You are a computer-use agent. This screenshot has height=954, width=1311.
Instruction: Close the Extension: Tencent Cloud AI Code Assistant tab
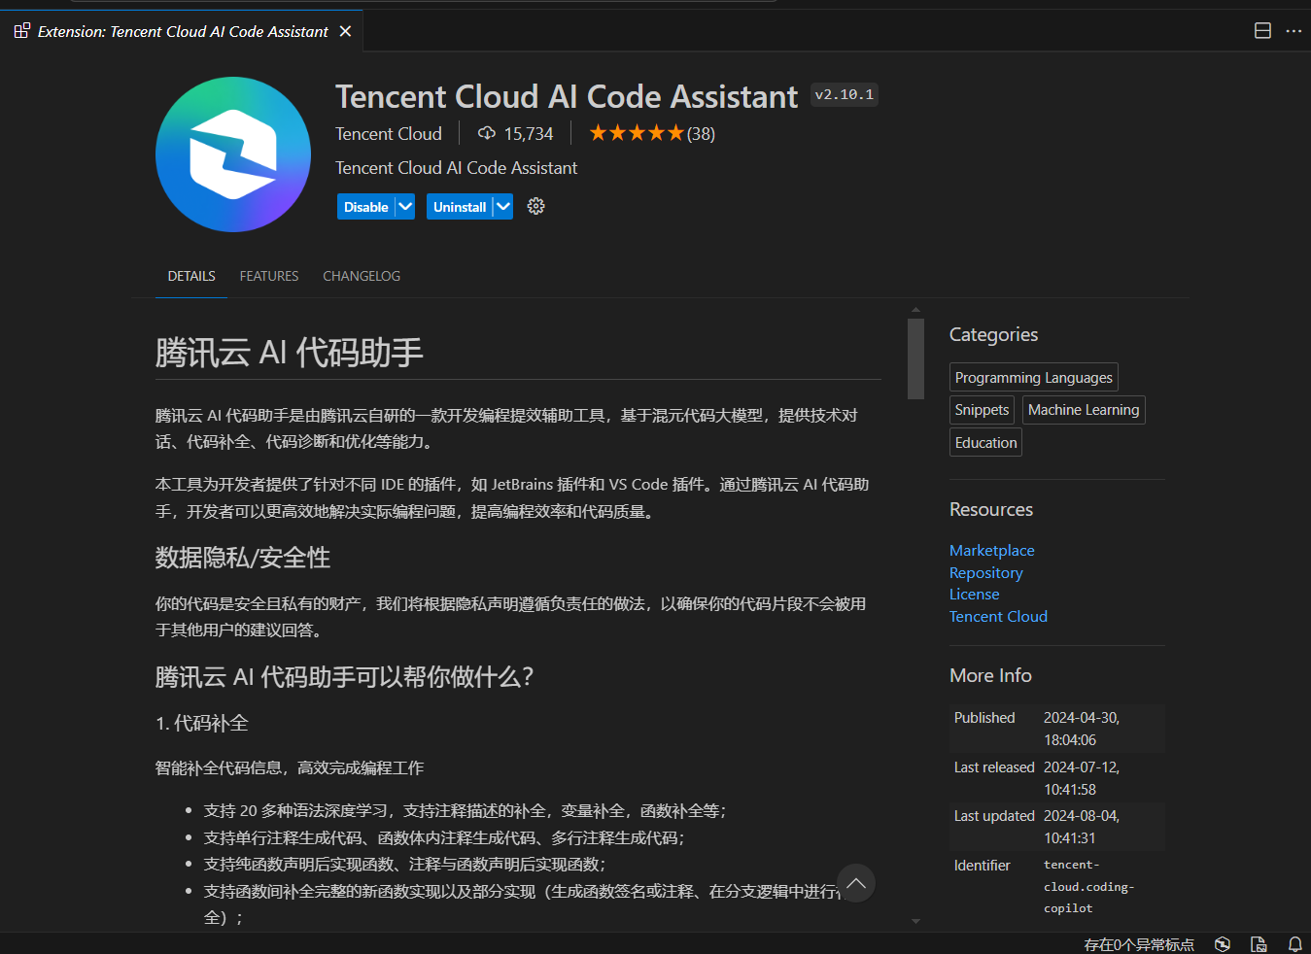(345, 32)
